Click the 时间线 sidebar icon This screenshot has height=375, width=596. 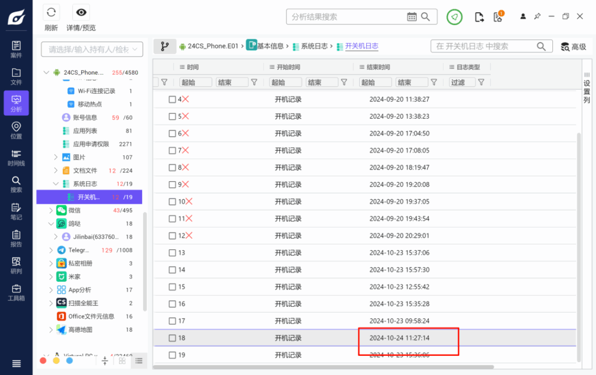tap(16, 158)
